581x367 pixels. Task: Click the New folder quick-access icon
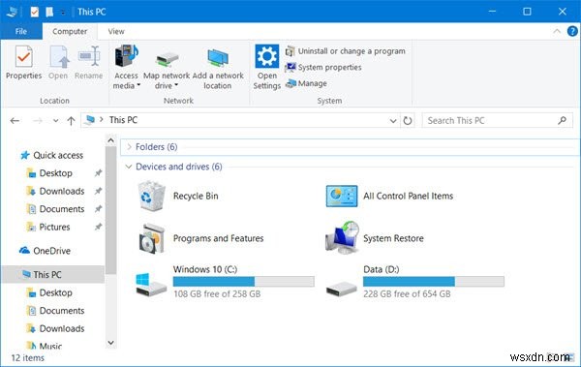[49, 13]
